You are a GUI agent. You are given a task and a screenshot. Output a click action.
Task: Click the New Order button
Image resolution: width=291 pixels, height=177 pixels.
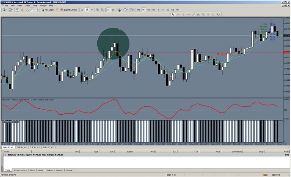pyautogui.click(x=47, y=10)
